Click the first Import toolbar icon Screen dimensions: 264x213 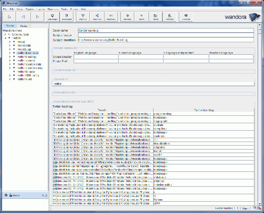[83, 17]
